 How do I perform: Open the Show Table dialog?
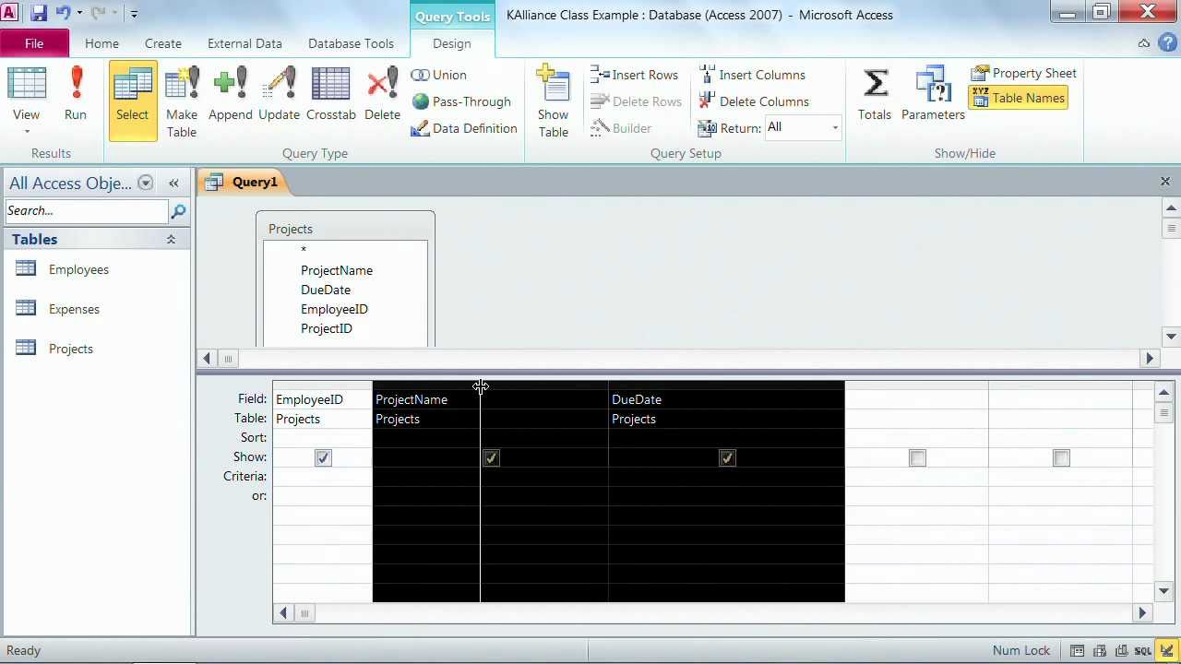(554, 101)
